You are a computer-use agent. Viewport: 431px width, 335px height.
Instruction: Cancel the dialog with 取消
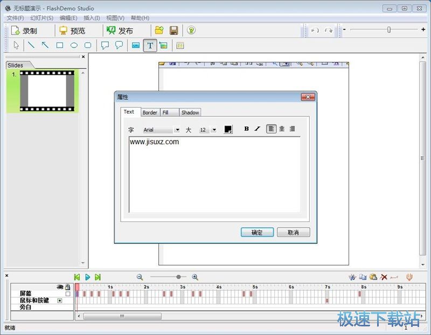293,232
